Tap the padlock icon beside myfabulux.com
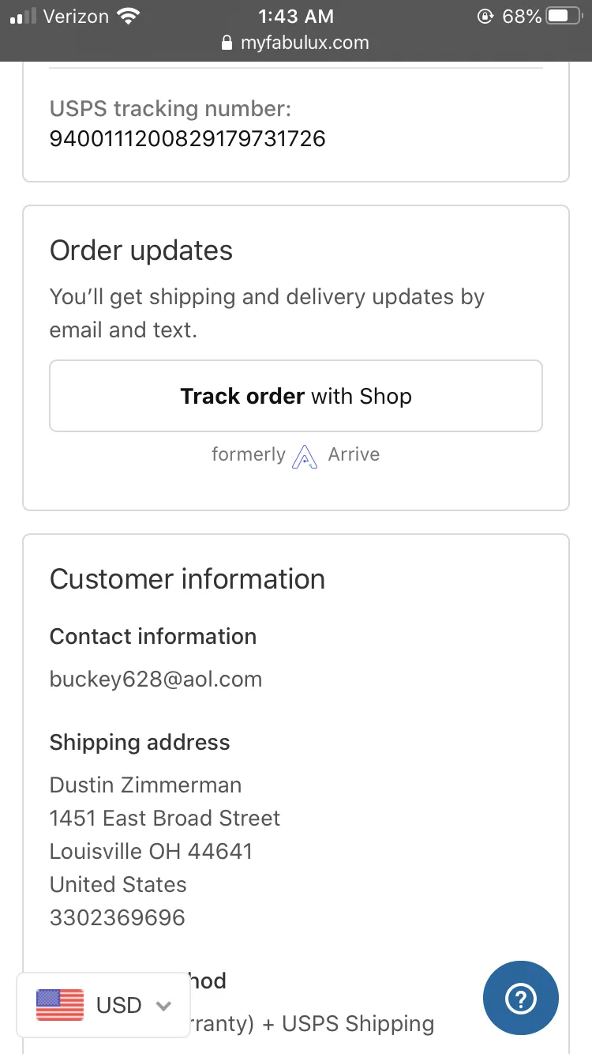 pos(228,43)
